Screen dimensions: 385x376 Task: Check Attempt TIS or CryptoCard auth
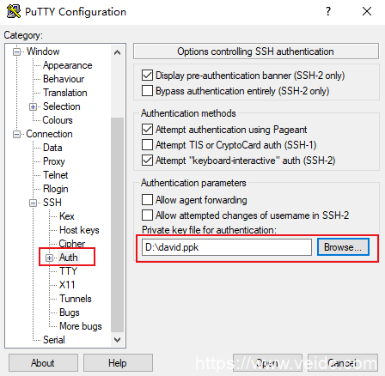(147, 145)
